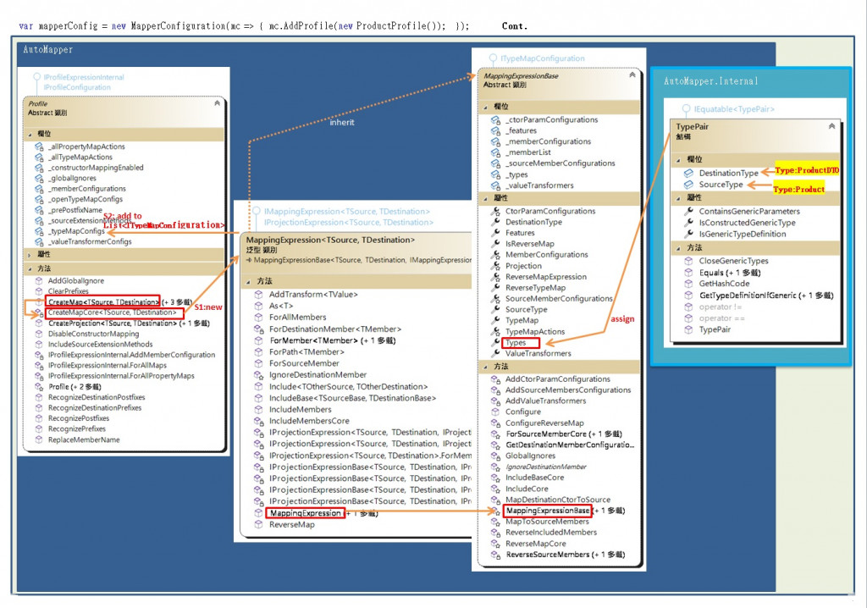Click the AddGlobalIgnore method icon
The width and height of the screenshot is (867, 608).
click(x=39, y=281)
